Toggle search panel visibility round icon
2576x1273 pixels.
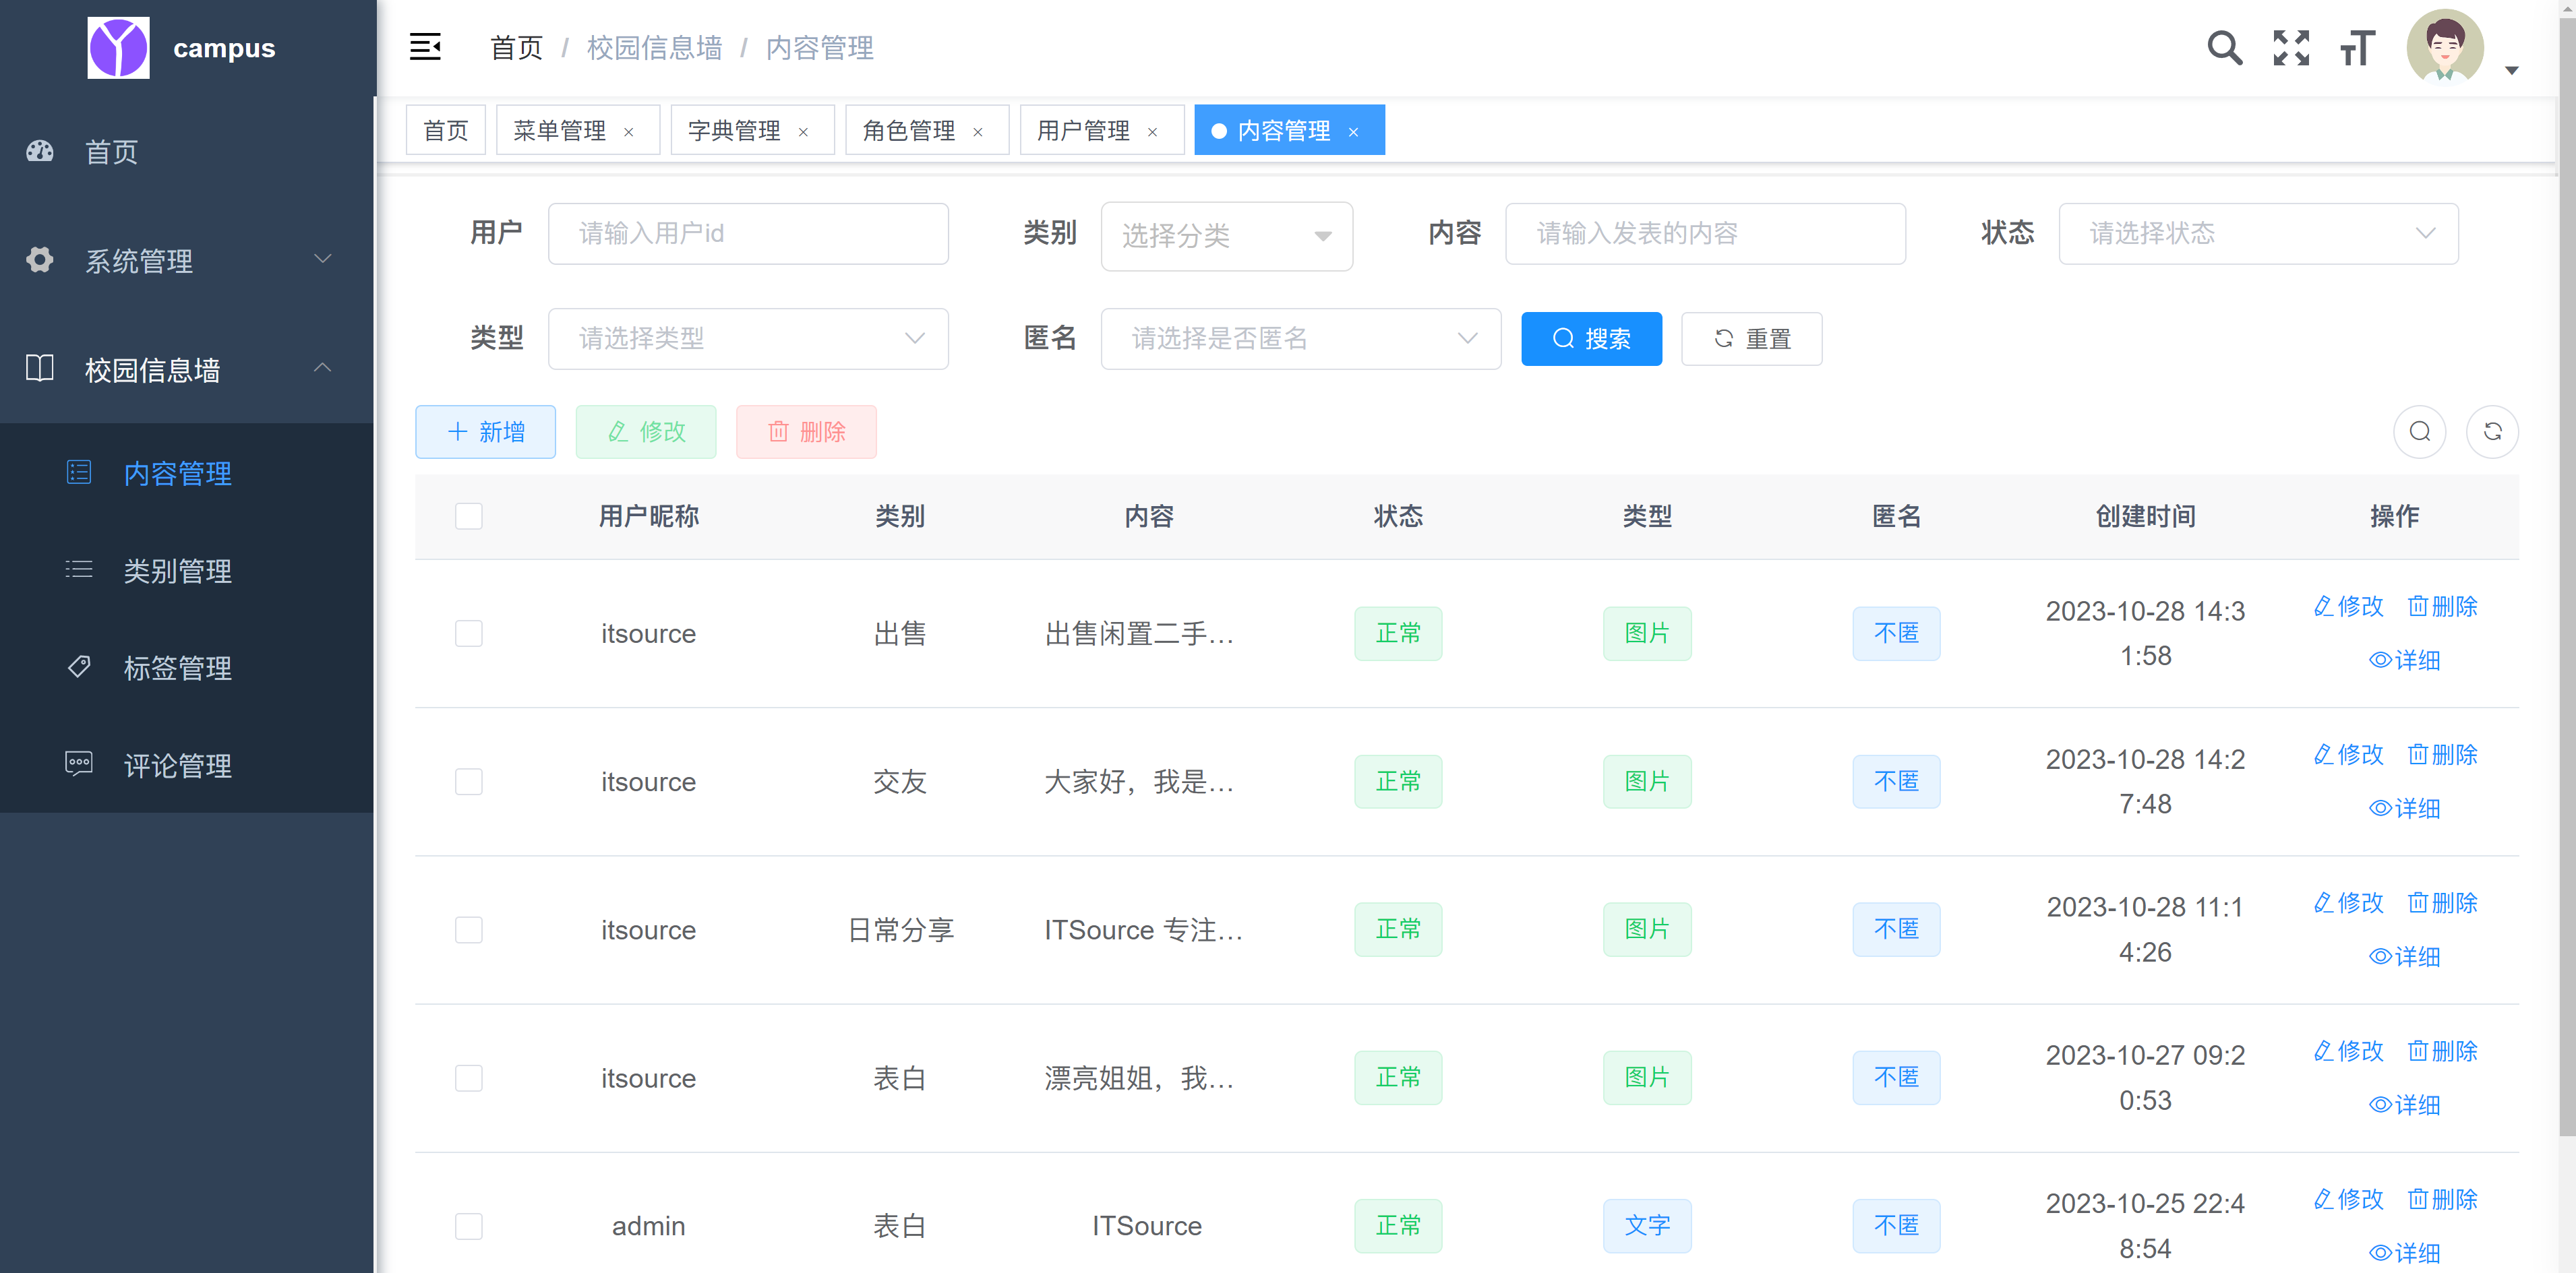click(x=2419, y=432)
